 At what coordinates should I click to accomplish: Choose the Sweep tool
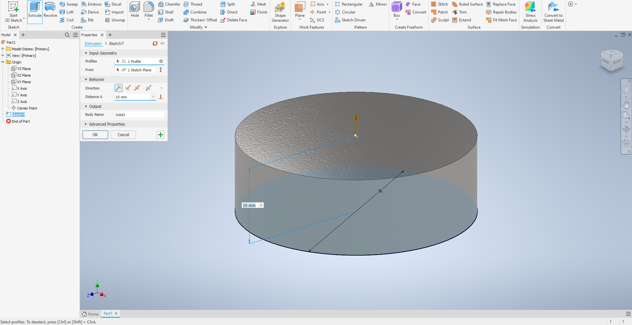click(x=69, y=4)
